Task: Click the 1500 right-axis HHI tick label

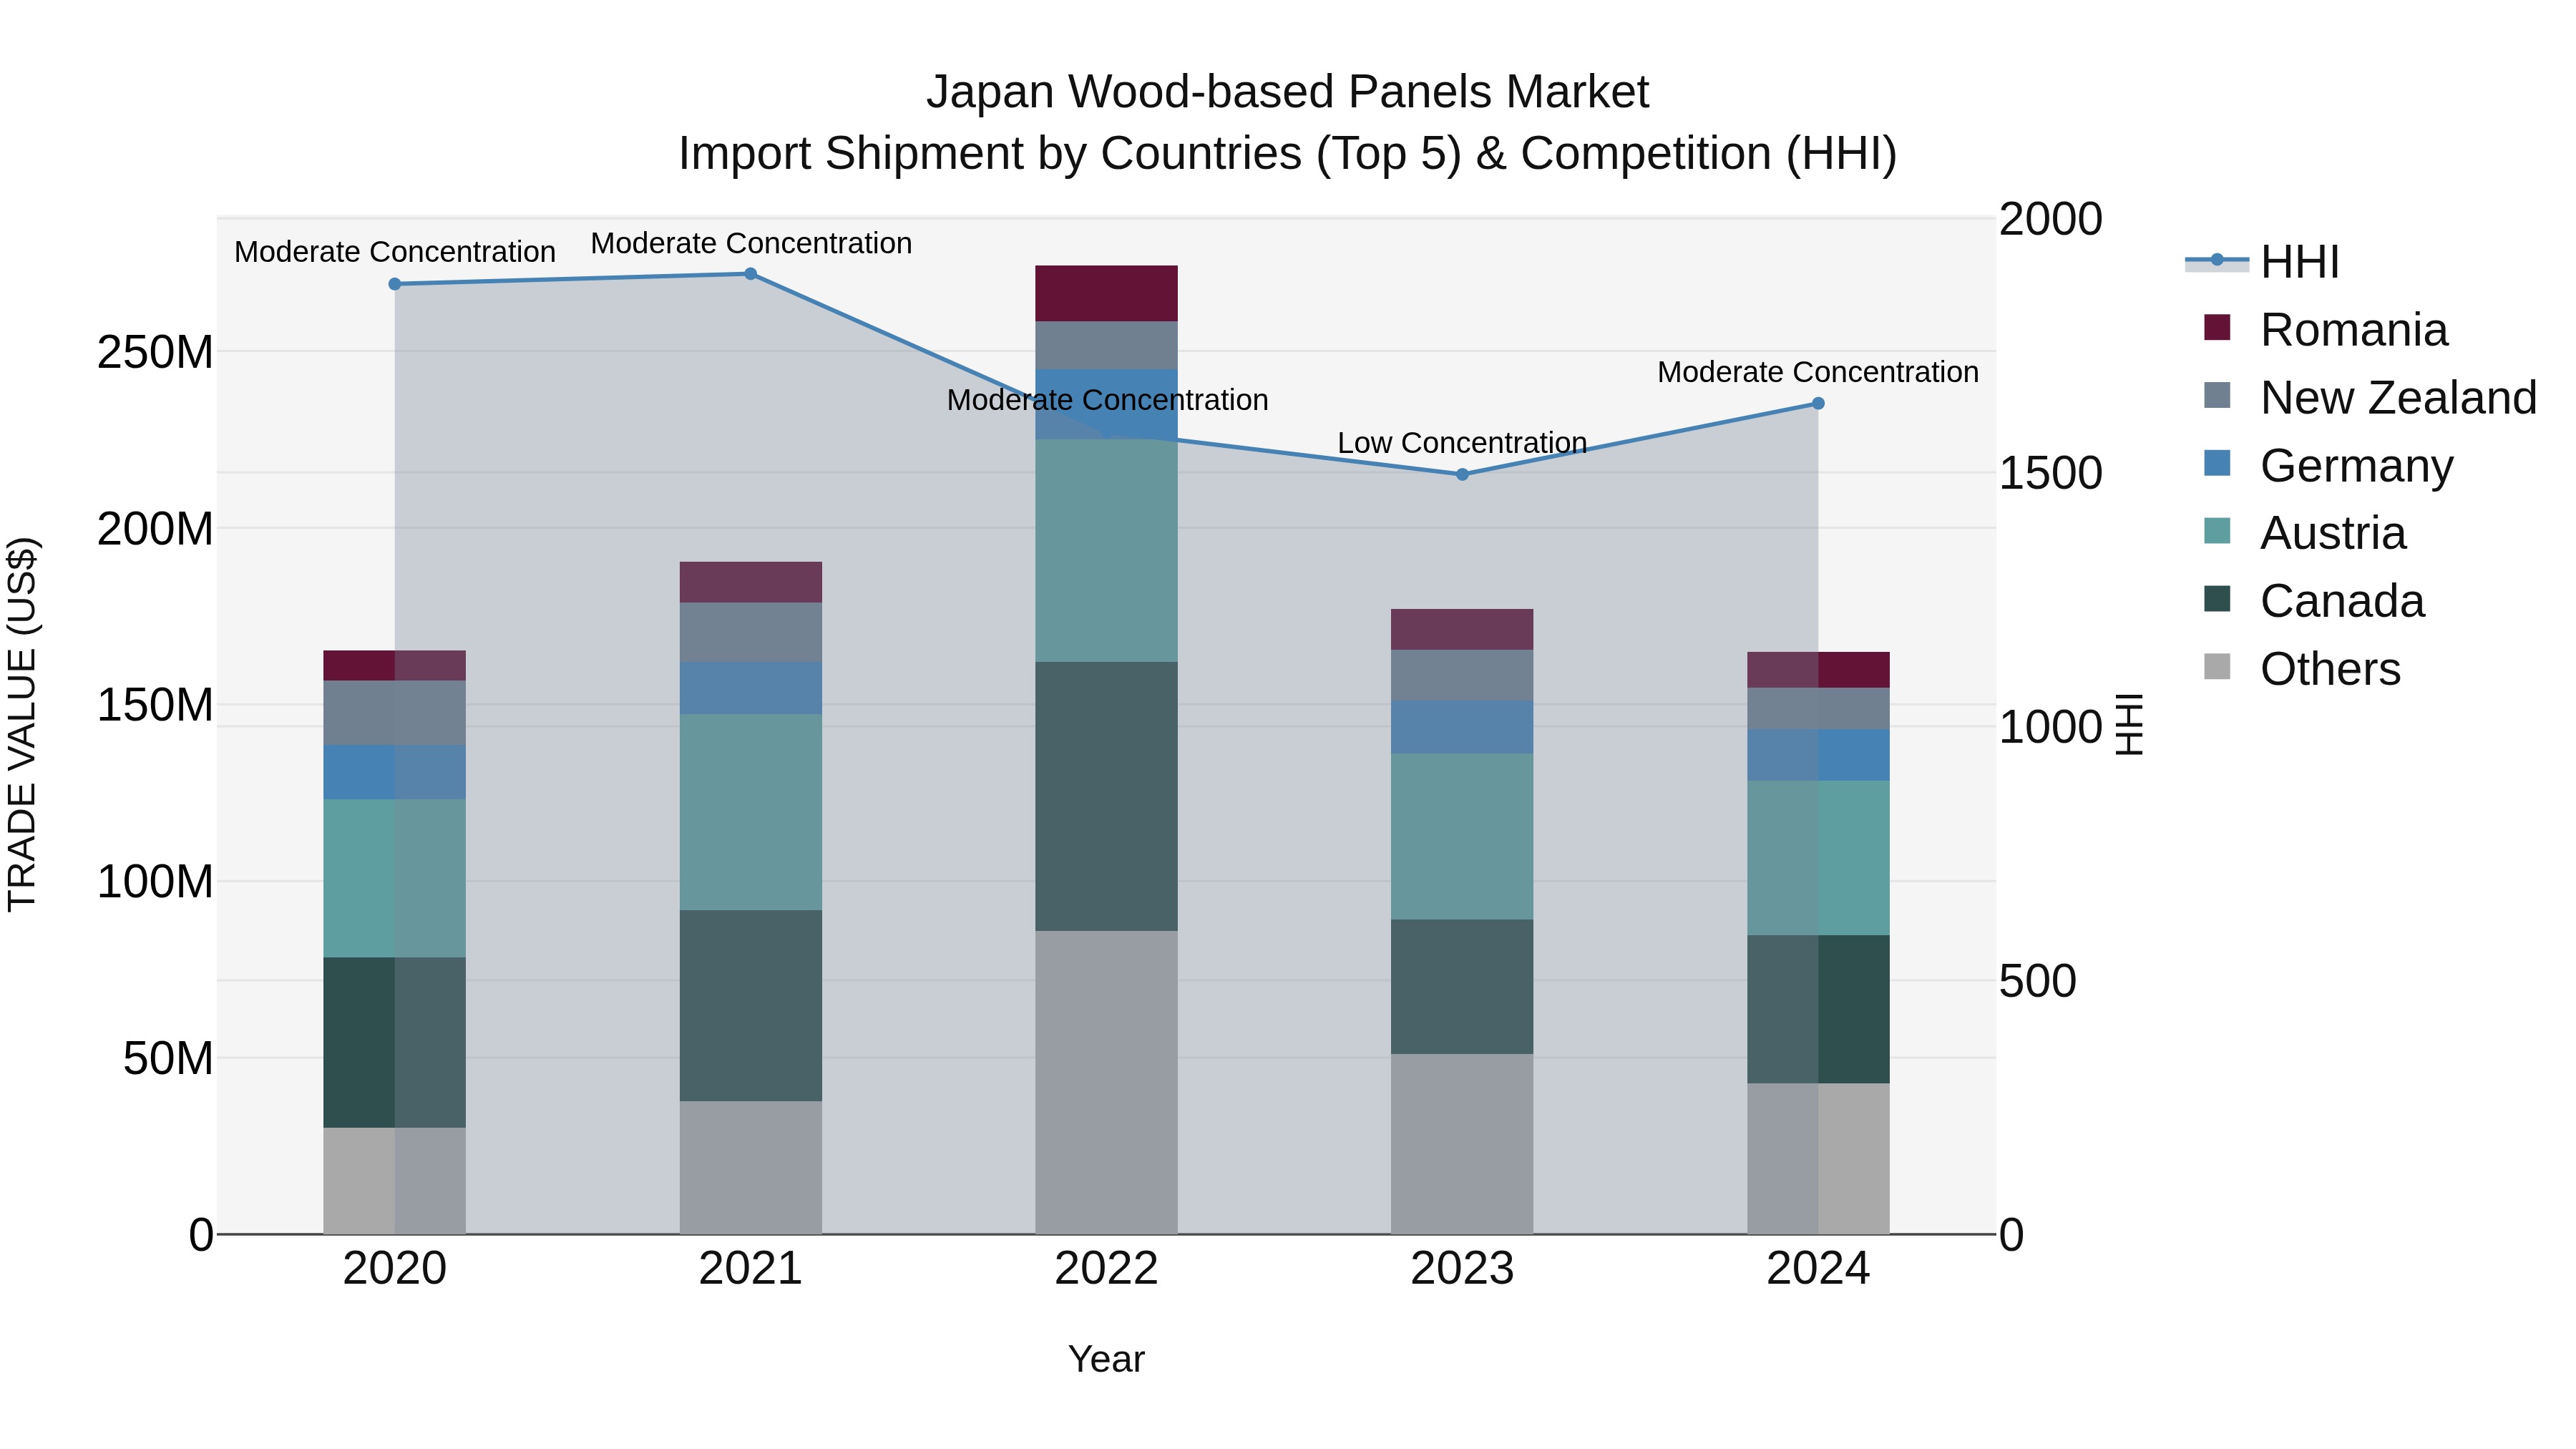Action: (2051, 474)
